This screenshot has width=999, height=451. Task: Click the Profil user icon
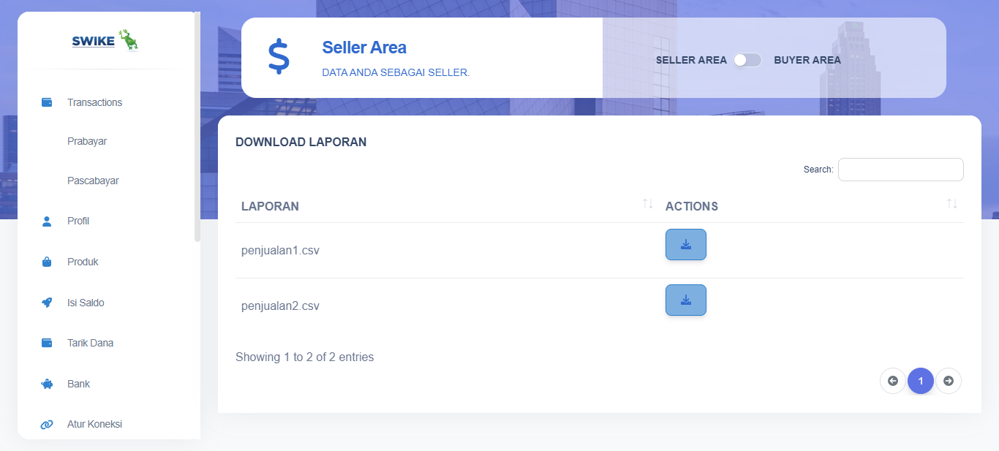tap(47, 221)
